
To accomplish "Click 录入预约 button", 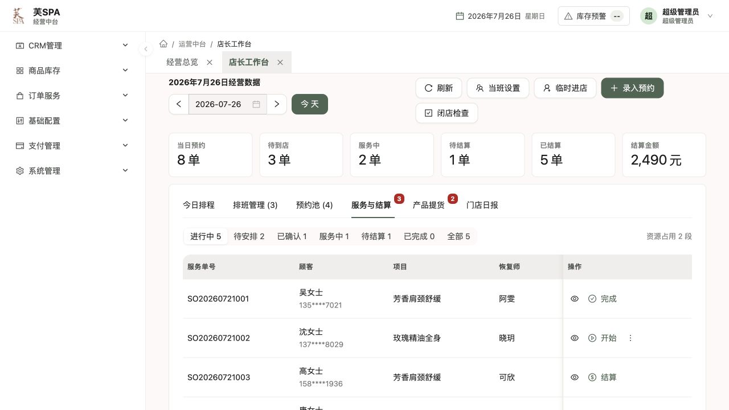I will (632, 88).
